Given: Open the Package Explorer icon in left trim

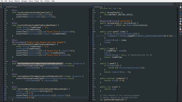Looking at the screenshot, I should [x=1, y=7].
